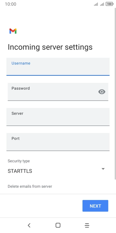Viewport: 116px width, 233px height.
Task: Expand the Security type dropdown arrow
Action: (103, 169)
